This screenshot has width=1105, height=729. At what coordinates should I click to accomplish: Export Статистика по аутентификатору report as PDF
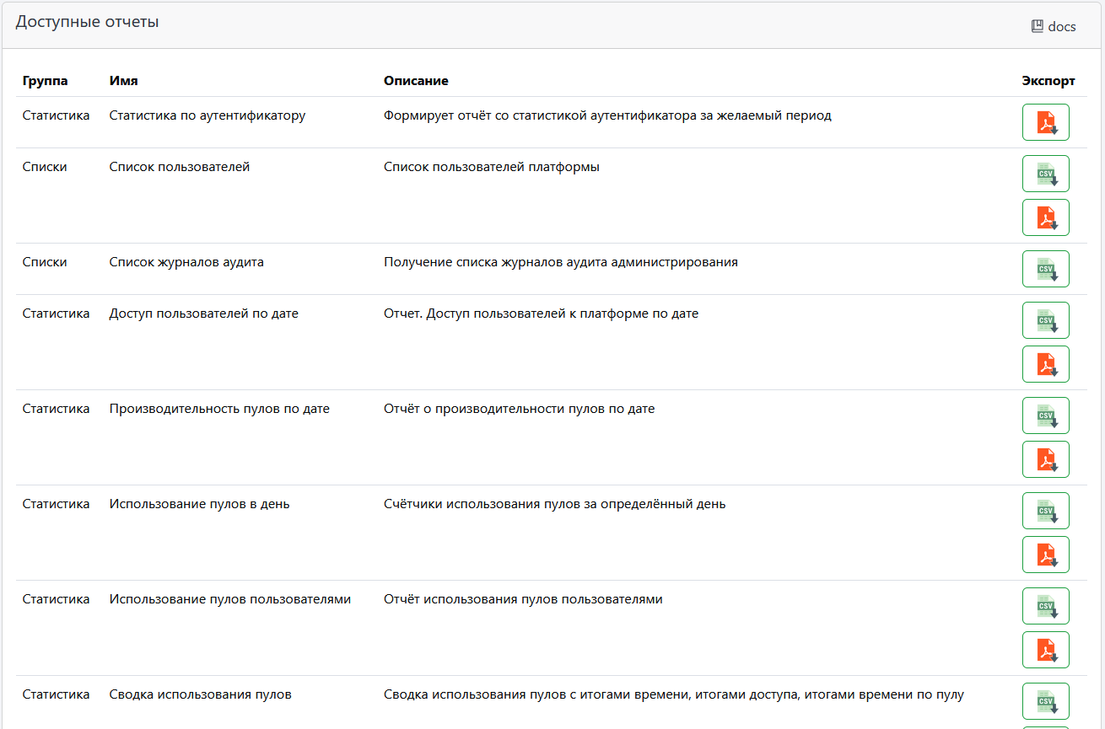(1045, 122)
